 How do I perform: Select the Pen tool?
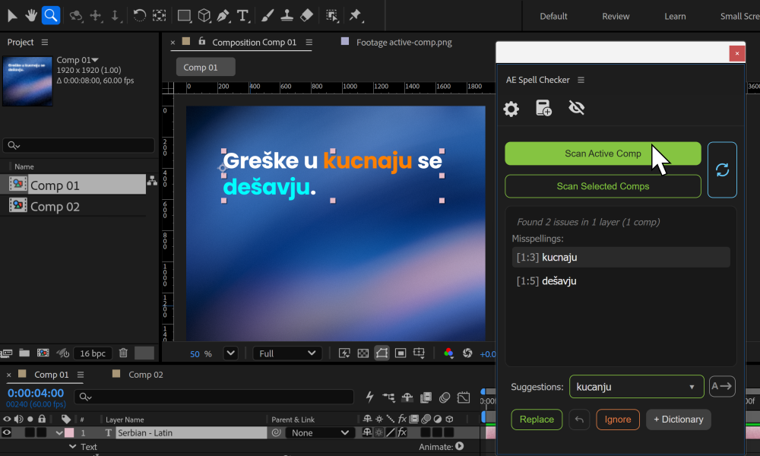tap(223, 15)
